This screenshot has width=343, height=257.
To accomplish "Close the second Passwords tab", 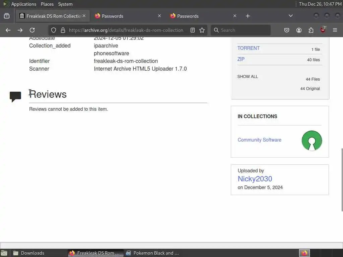I will coord(235,16).
